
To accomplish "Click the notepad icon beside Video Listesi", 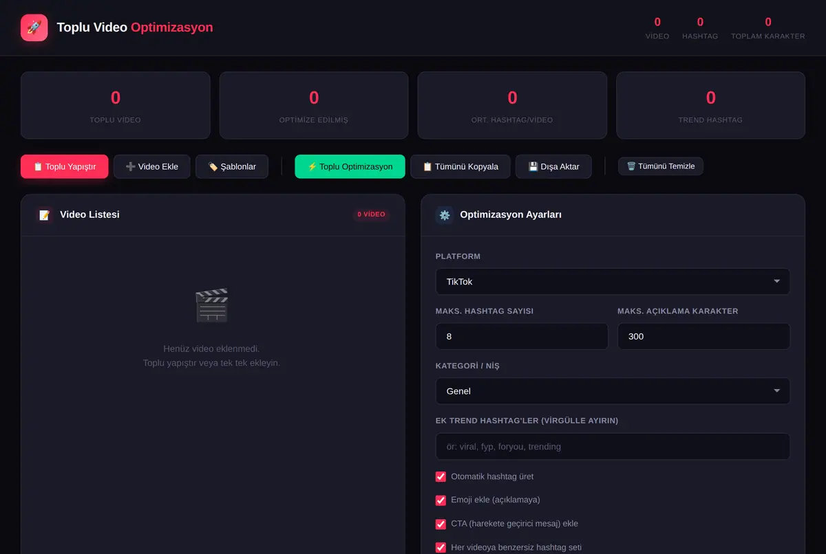I will pyautogui.click(x=44, y=215).
